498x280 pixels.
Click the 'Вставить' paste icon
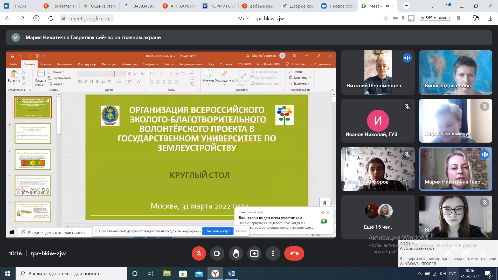tap(14, 74)
